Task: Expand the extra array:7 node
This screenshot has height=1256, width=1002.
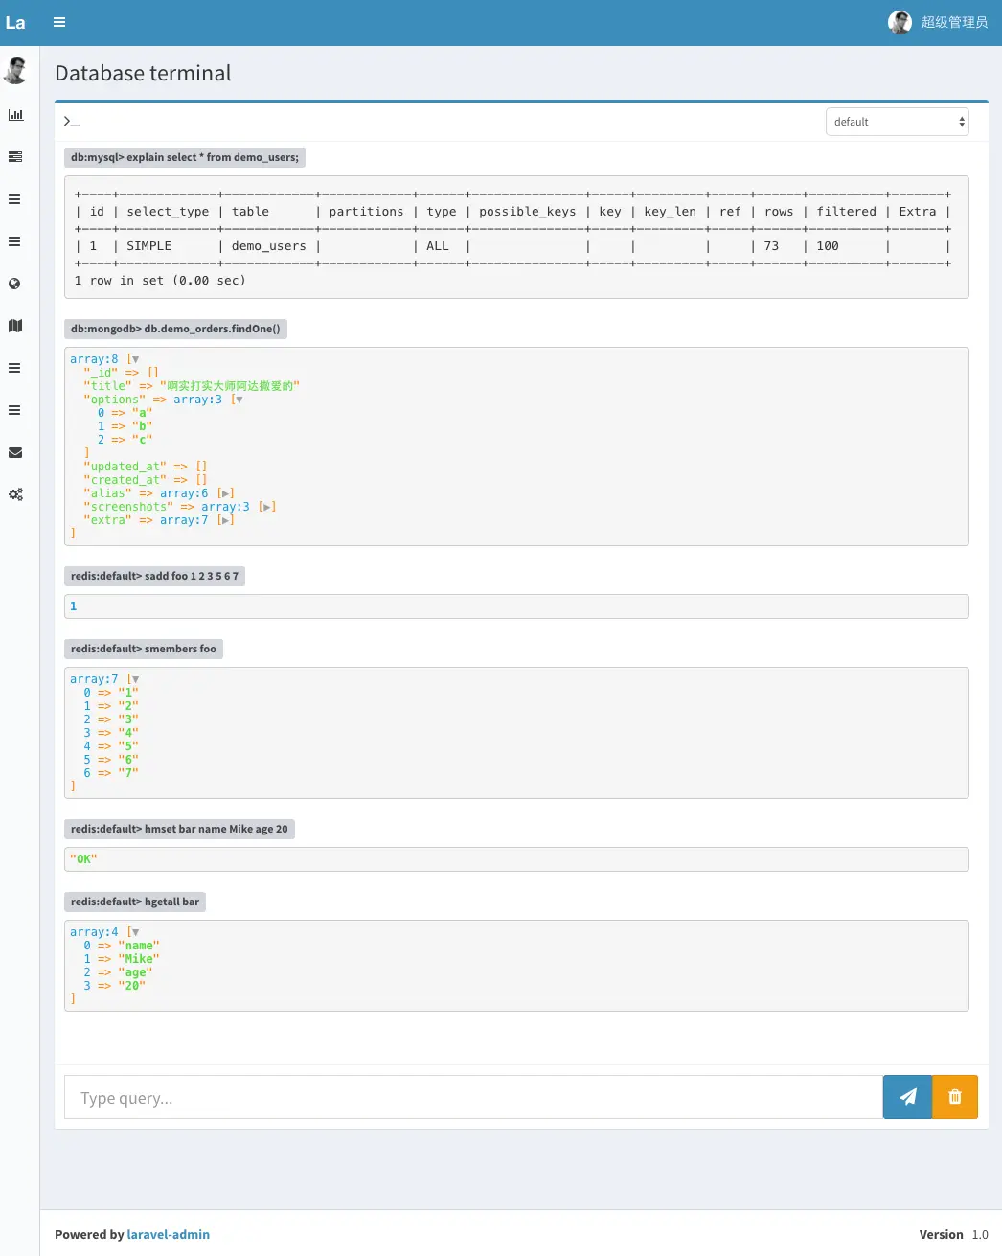Action: pos(226,520)
